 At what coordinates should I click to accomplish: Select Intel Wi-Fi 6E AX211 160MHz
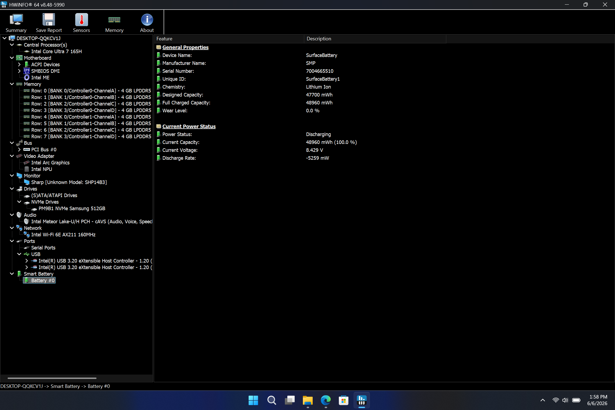63,234
